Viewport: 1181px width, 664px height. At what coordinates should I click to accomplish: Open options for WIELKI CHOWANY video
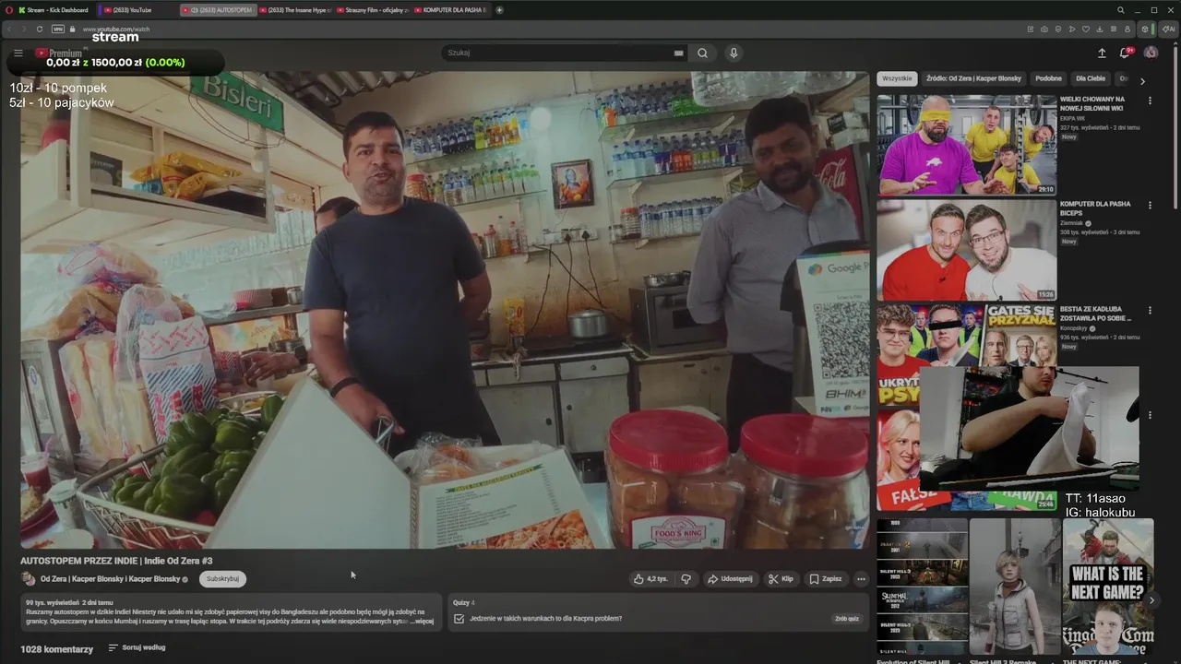(1150, 100)
